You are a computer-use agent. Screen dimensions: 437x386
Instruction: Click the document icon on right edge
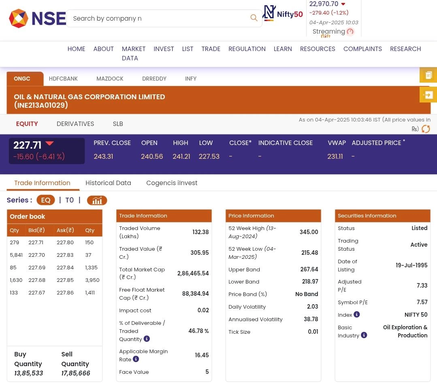point(428,75)
